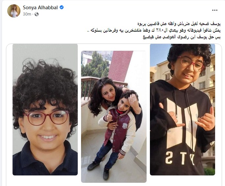Open the left portrait photo with red glasses

(x=45, y=109)
